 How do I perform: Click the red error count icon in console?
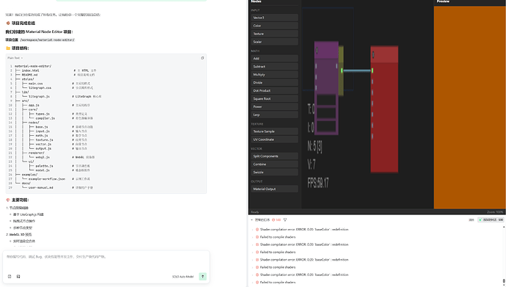274,220
